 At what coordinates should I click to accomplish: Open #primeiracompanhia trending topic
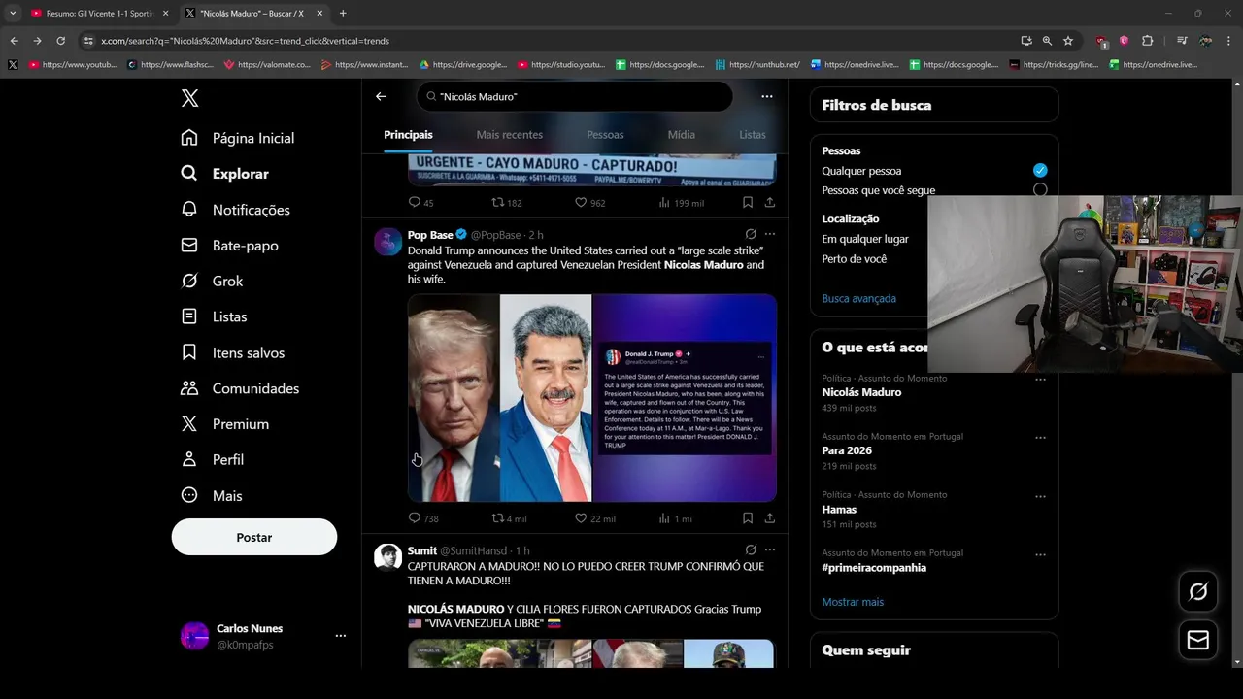pyautogui.click(x=874, y=567)
